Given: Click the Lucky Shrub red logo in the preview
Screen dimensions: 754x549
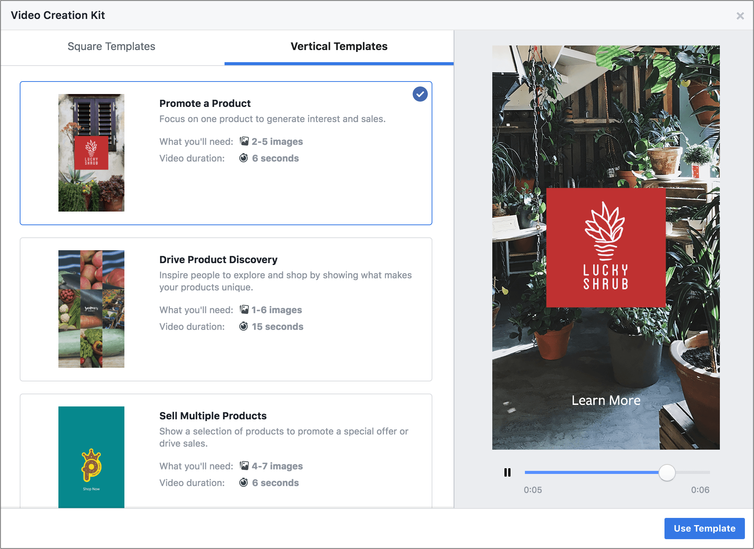Looking at the screenshot, I should coord(606,248).
